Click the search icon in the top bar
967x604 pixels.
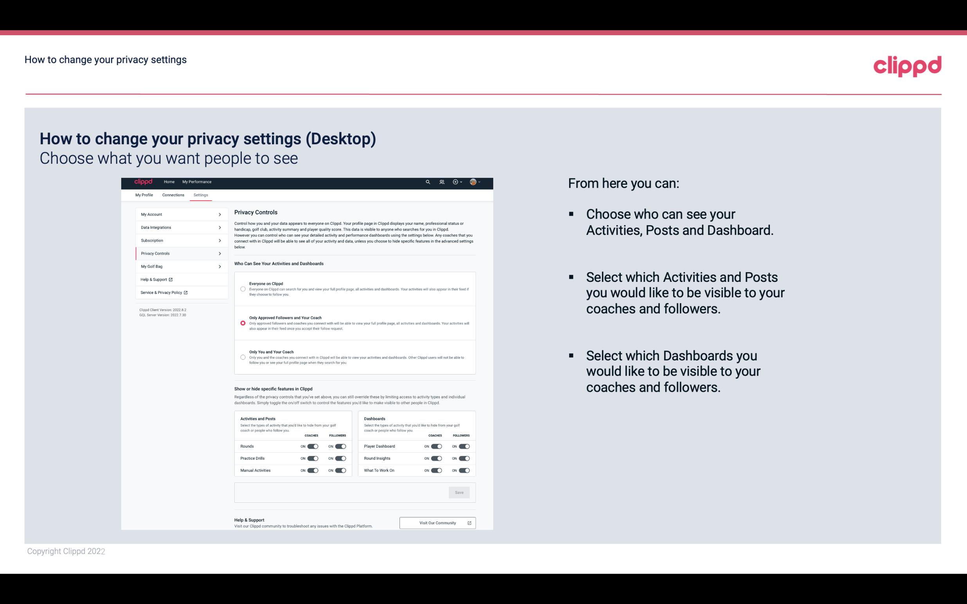tap(428, 182)
